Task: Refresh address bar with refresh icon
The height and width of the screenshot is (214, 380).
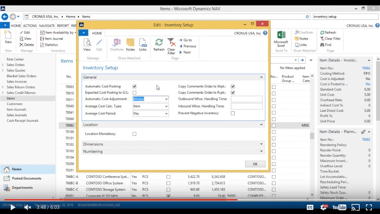Action: point(307,17)
